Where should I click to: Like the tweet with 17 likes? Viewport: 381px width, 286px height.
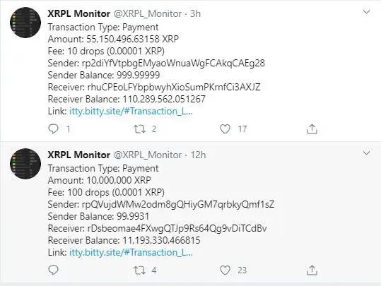[225, 129]
